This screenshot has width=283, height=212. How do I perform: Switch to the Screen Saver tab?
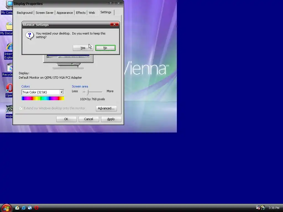44,13
